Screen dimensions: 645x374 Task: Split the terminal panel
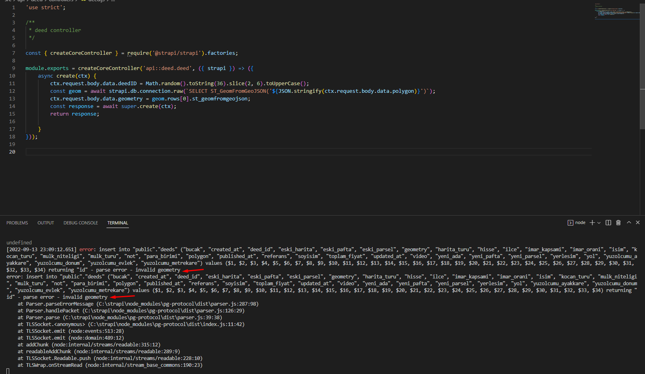[x=608, y=223]
